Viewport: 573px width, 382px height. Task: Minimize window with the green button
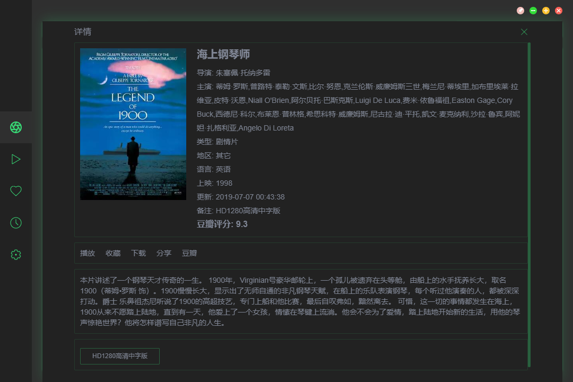coord(533,11)
